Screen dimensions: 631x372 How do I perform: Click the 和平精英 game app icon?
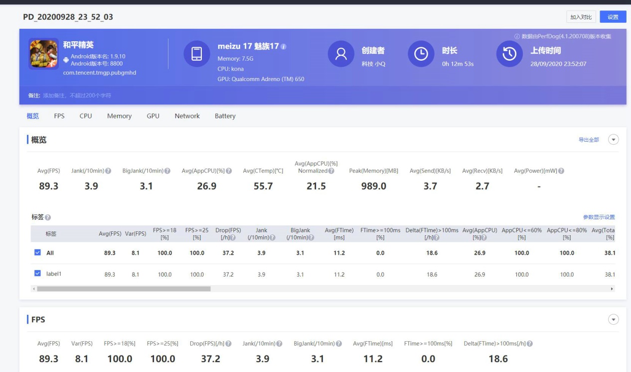point(43,54)
